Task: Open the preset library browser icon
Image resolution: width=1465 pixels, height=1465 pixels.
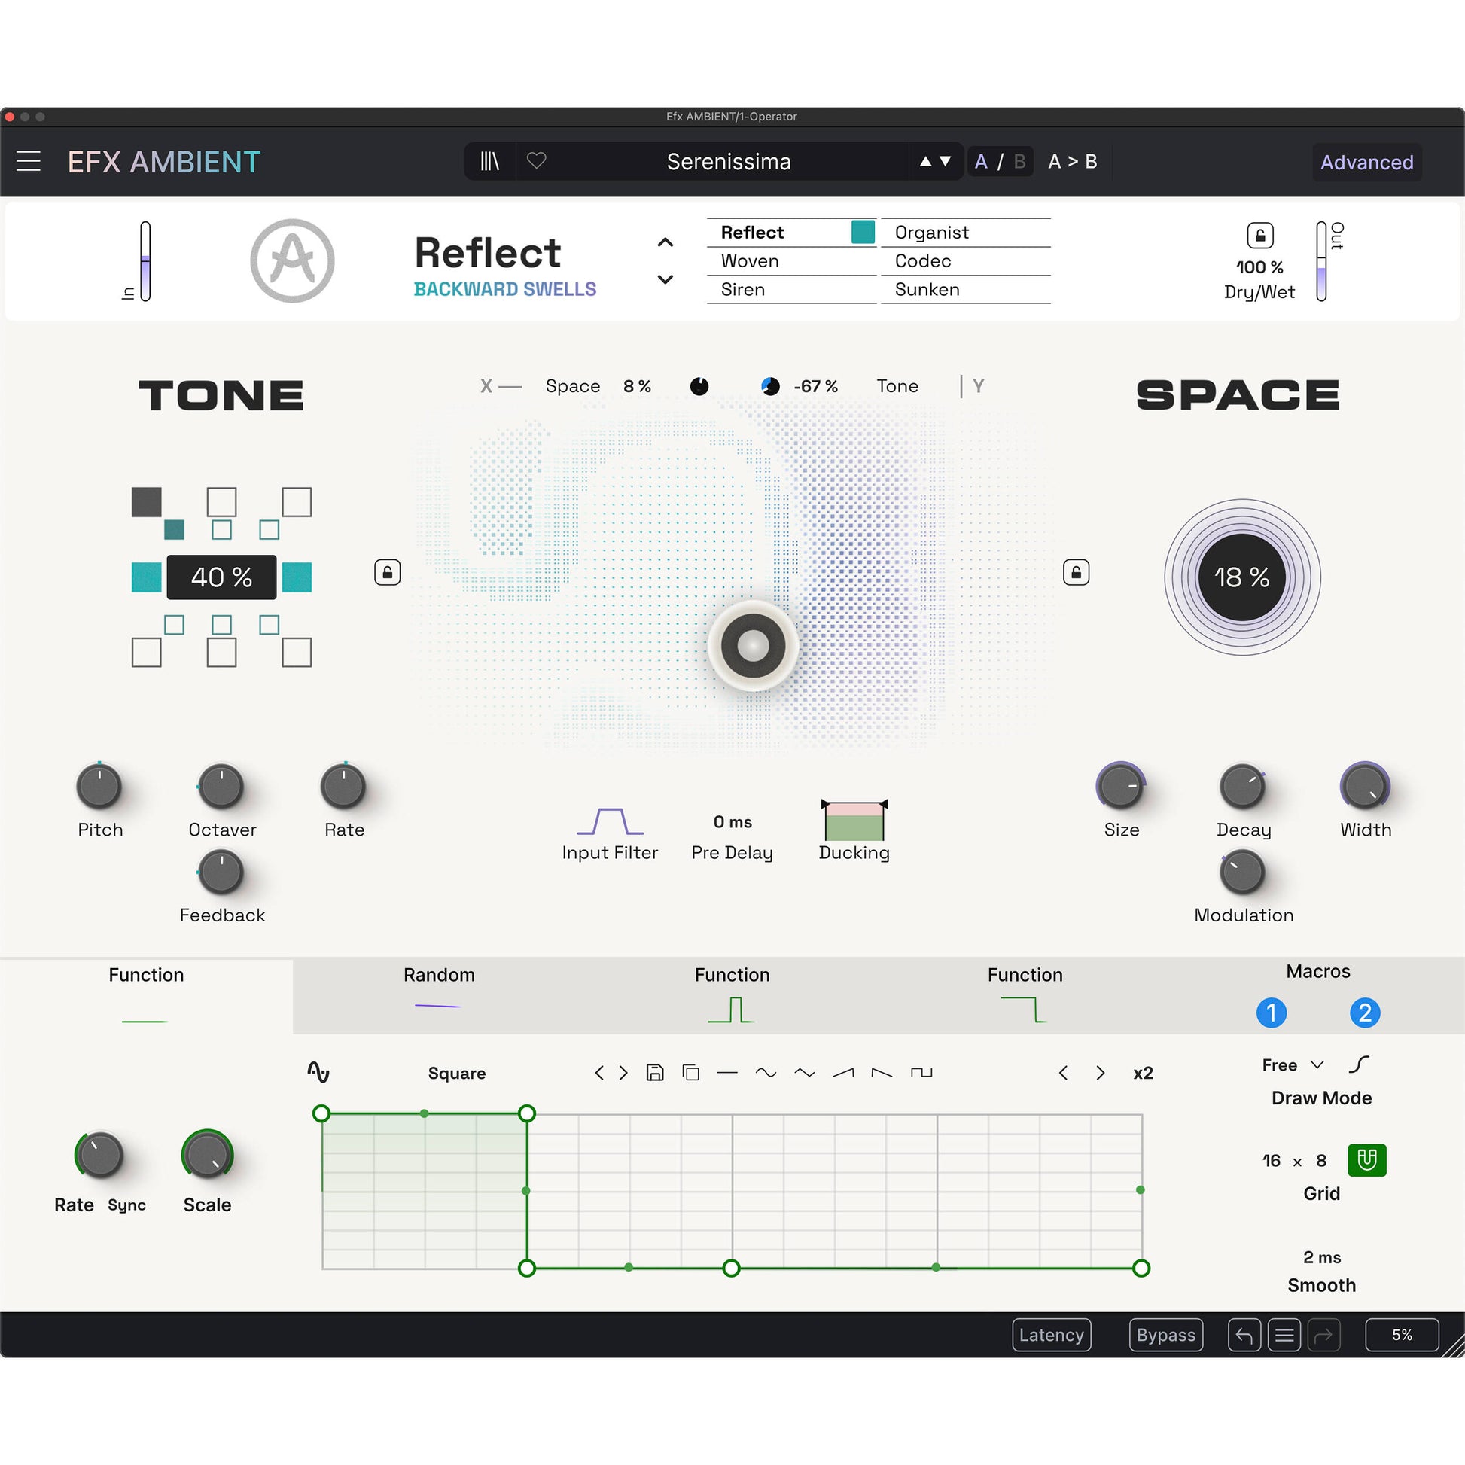Action: pyautogui.click(x=490, y=161)
